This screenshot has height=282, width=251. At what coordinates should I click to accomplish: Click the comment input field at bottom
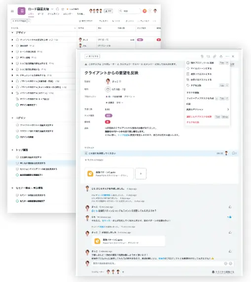pyautogui.click(x=158, y=263)
